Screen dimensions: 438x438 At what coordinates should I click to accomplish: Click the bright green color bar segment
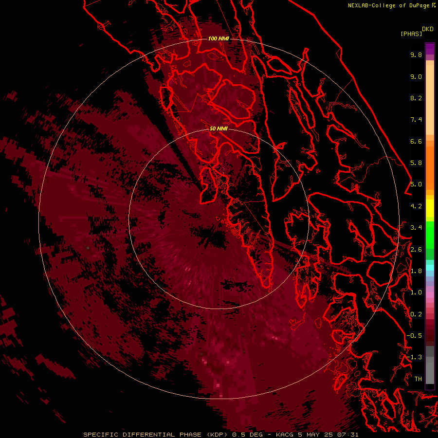(x=430, y=235)
